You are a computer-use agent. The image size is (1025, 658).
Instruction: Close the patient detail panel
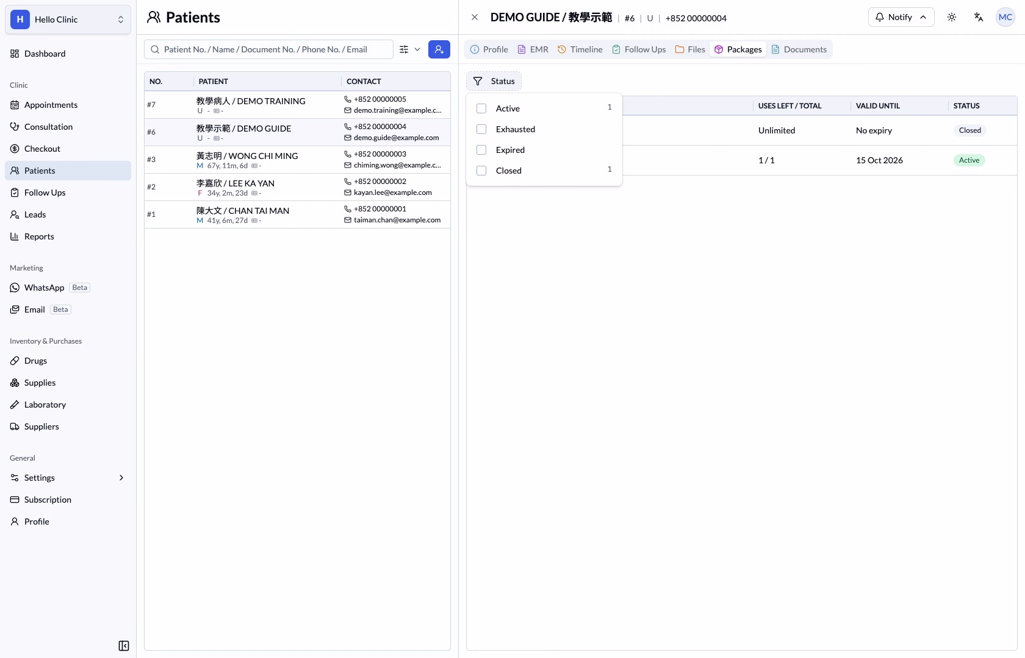click(x=475, y=17)
